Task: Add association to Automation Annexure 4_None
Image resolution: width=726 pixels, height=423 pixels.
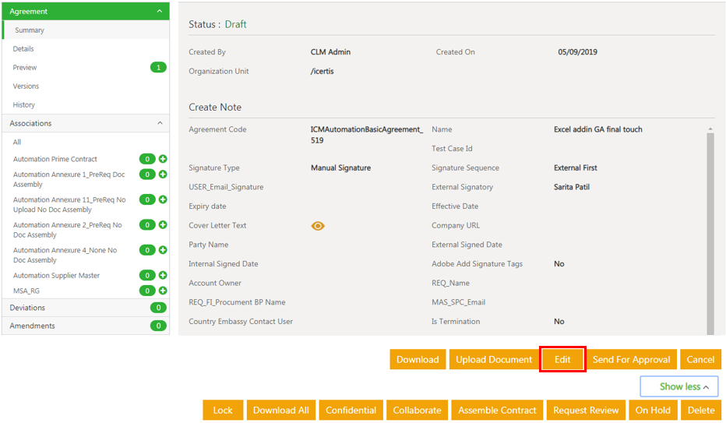Action: click(163, 250)
